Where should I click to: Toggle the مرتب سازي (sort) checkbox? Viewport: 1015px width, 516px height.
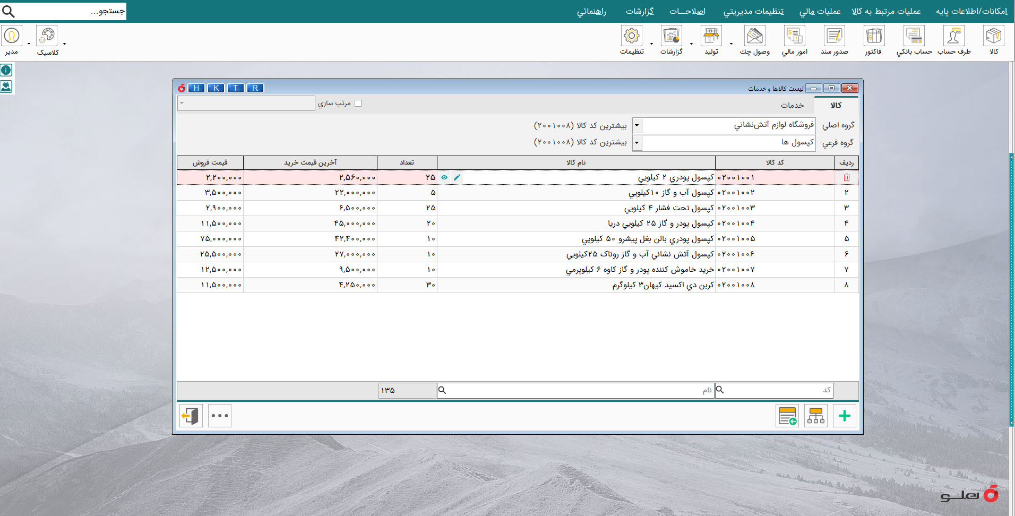[x=358, y=104]
